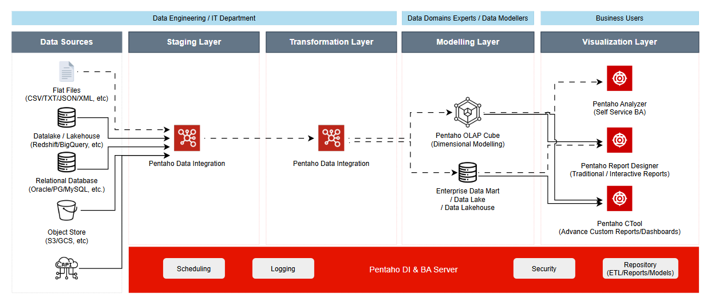
Task: Select the Relational Database cylinder icon
Action: (x=66, y=163)
